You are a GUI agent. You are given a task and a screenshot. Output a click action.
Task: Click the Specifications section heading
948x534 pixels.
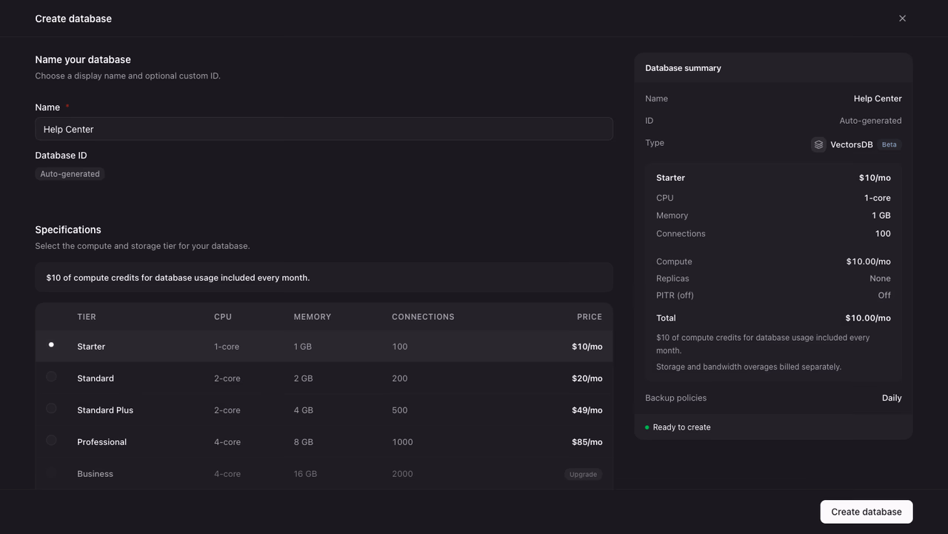(x=68, y=230)
